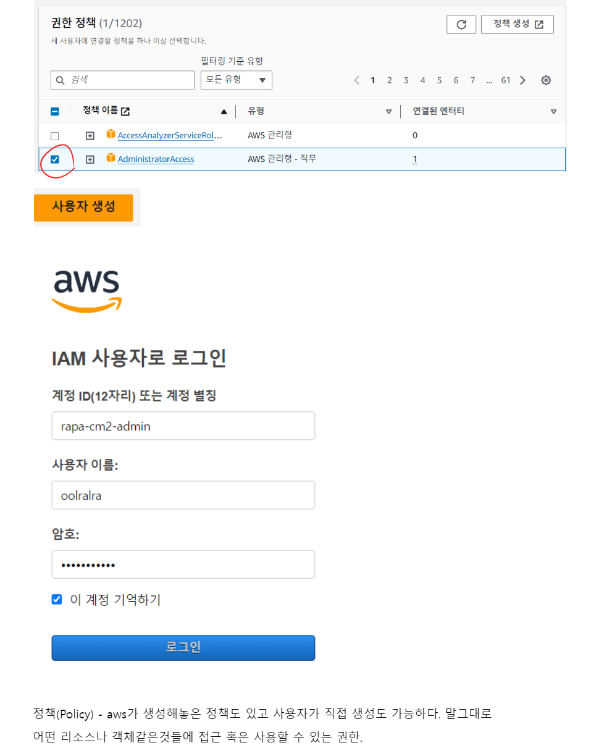The width and height of the screenshot is (599, 748).
Task: Click the 정책 이름 column header text
Action: point(100,111)
